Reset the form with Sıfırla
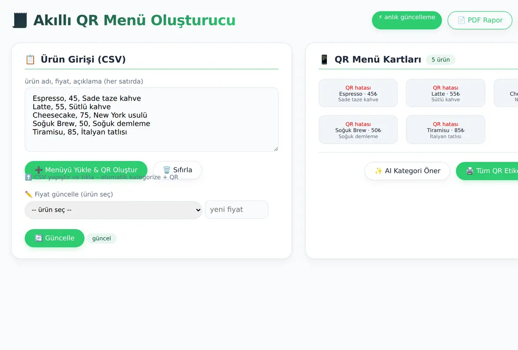 point(177,170)
